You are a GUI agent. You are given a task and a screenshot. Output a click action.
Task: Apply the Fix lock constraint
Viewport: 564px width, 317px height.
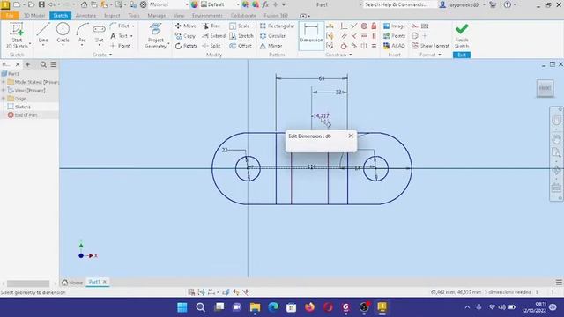(374, 26)
